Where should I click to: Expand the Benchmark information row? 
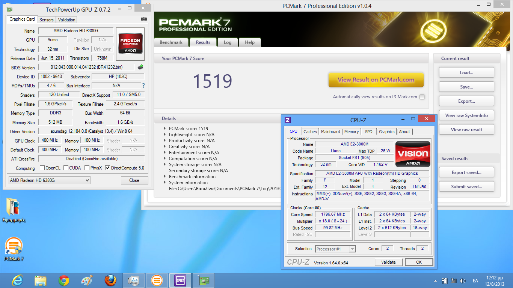pyautogui.click(x=165, y=176)
